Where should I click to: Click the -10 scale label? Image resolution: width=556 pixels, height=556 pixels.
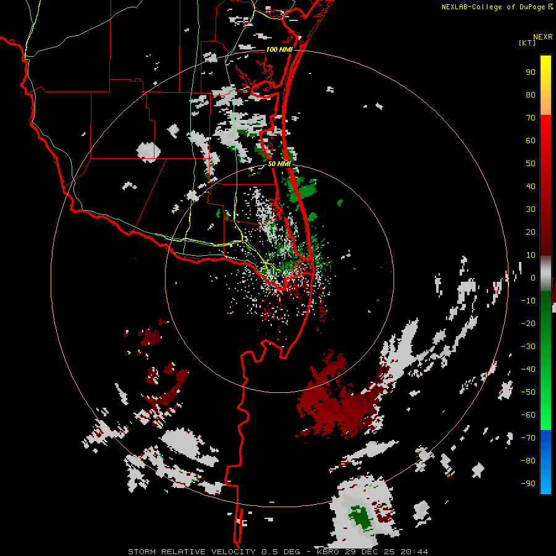(528, 301)
